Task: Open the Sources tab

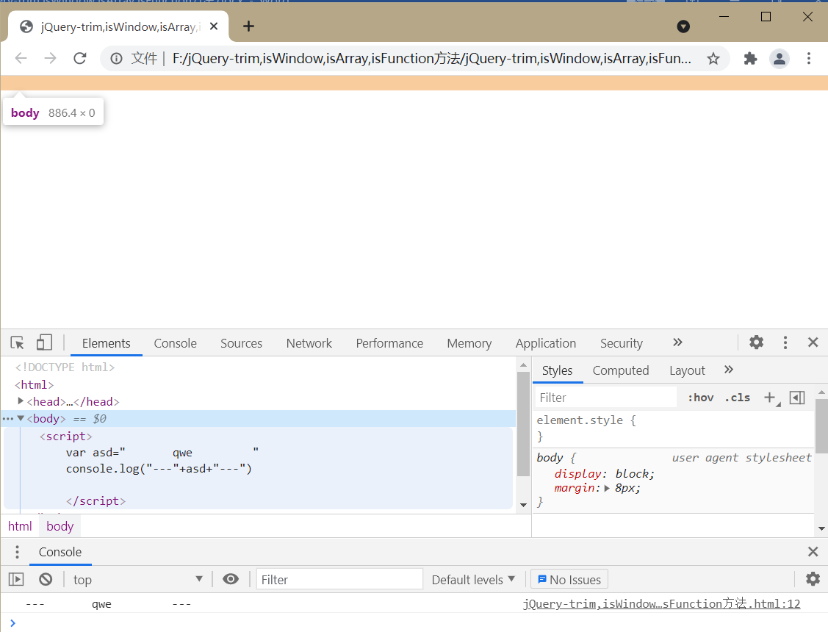Action: pyautogui.click(x=241, y=343)
